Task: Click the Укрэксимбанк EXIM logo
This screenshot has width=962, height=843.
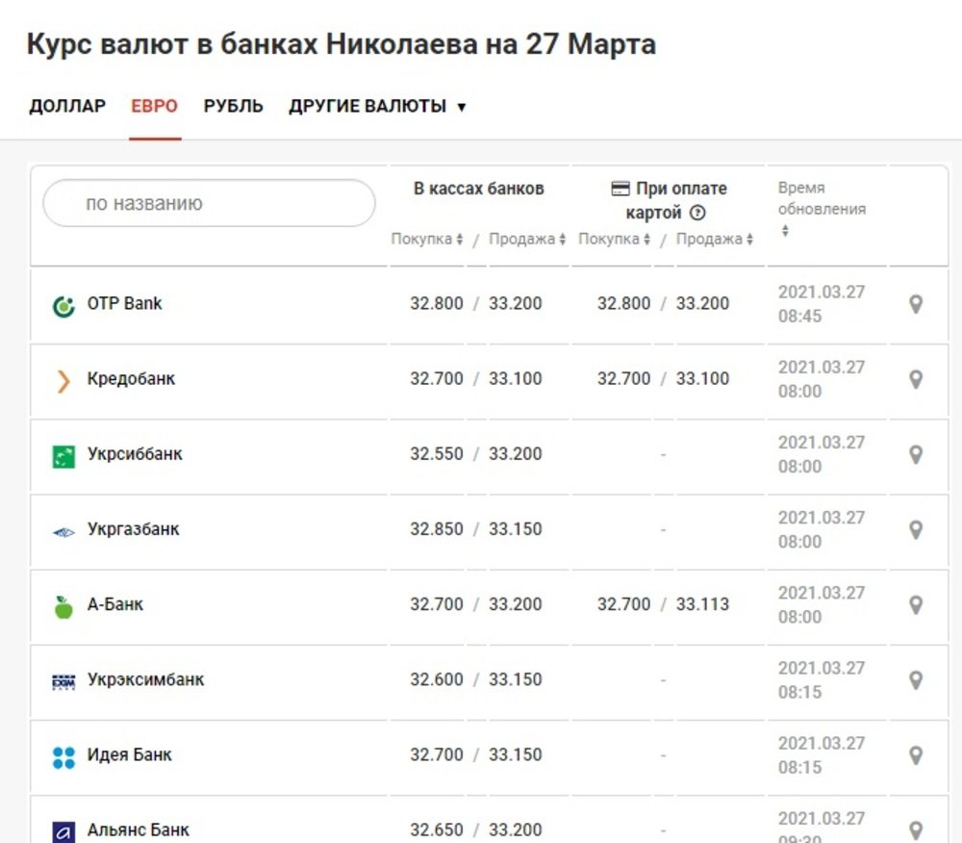Action: click(63, 681)
